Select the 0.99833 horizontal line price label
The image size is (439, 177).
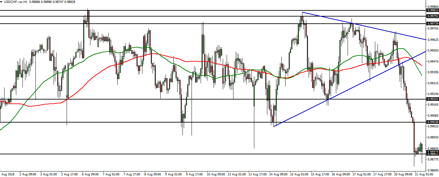coord(432,10)
